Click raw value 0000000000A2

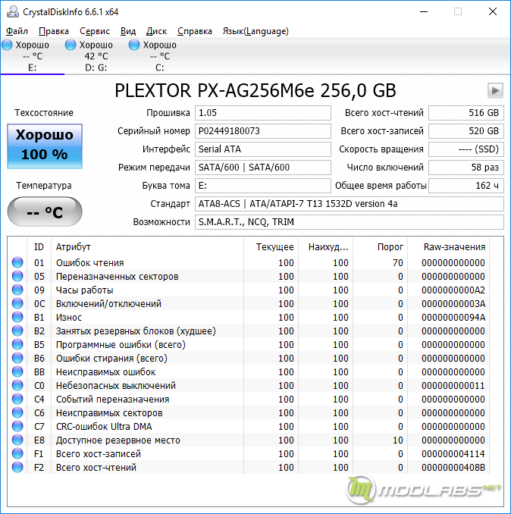[x=453, y=290]
